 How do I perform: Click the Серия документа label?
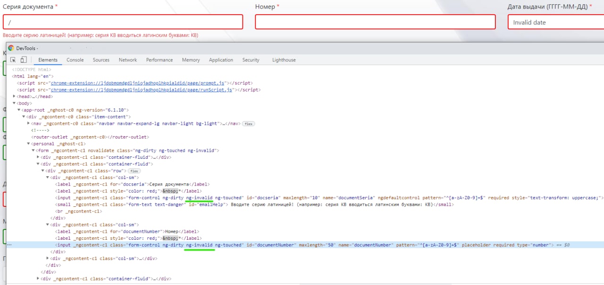pyautogui.click(x=28, y=7)
